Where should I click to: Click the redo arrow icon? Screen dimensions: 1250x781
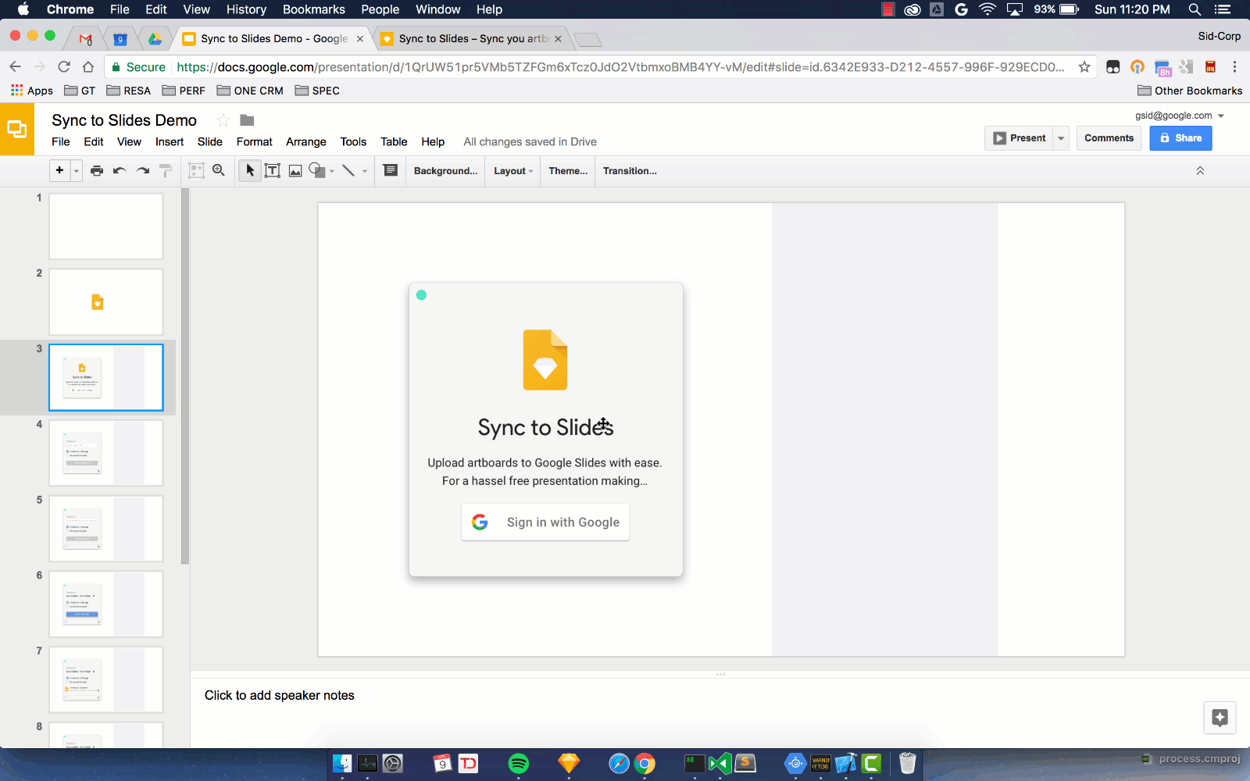142,170
